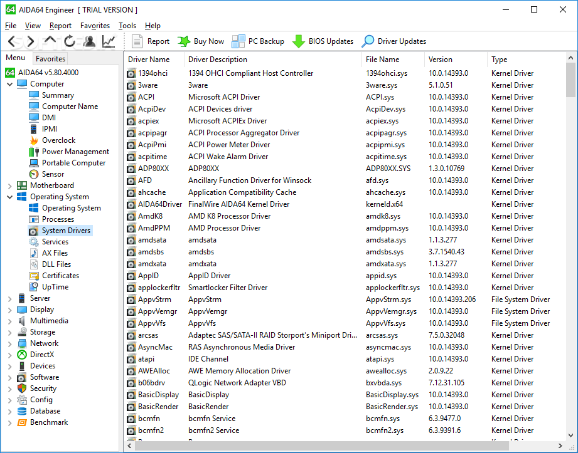The width and height of the screenshot is (578, 453).
Task: Expand the Devices tree node
Action: pos(9,367)
